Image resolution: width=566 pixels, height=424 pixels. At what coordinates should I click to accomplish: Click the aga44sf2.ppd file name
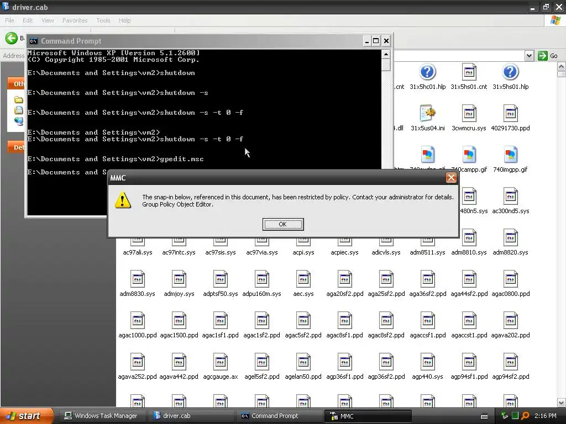tap(469, 294)
